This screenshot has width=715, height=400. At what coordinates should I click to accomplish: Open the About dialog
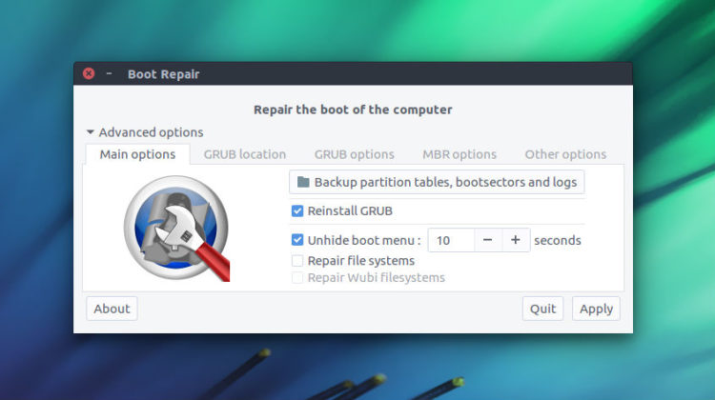pyautogui.click(x=112, y=309)
